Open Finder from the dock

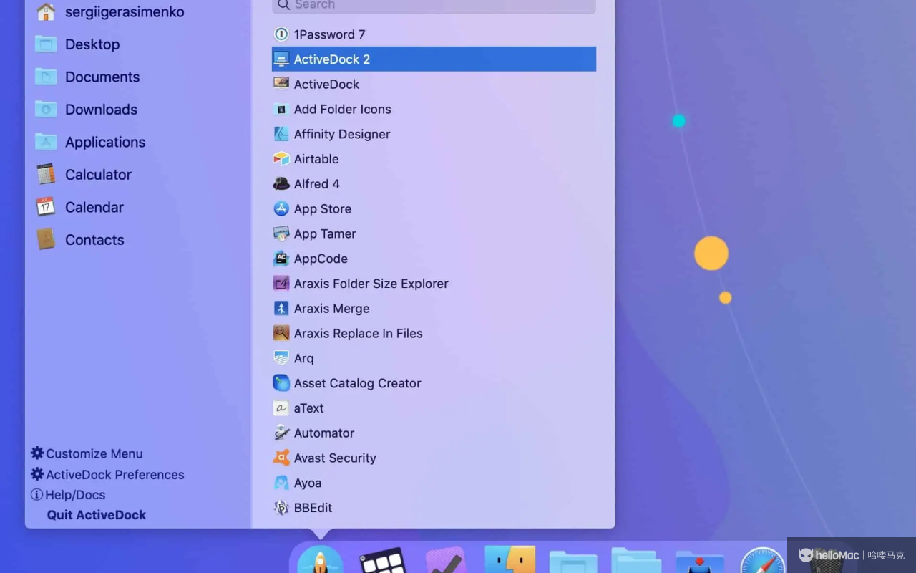(510, 560)
